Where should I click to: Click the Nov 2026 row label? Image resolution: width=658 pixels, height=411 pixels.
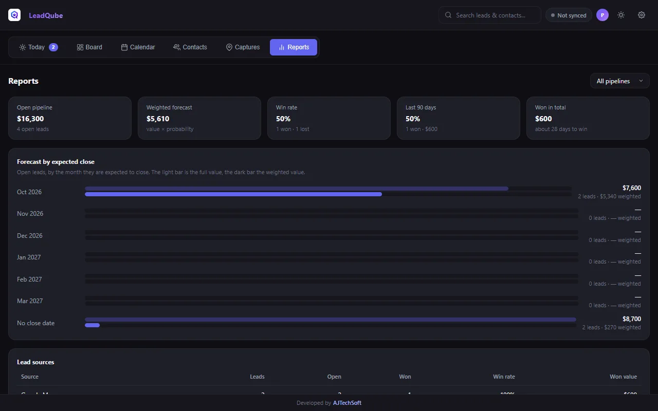(x=30, y=214)
